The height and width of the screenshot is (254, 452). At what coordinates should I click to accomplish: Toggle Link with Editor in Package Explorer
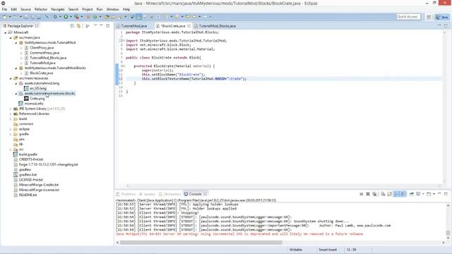pyautogui.click(x=78, y=26)
